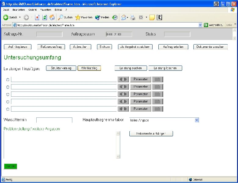Open the Strukturkatalog button
238x183 pixels.
point(61,68)
